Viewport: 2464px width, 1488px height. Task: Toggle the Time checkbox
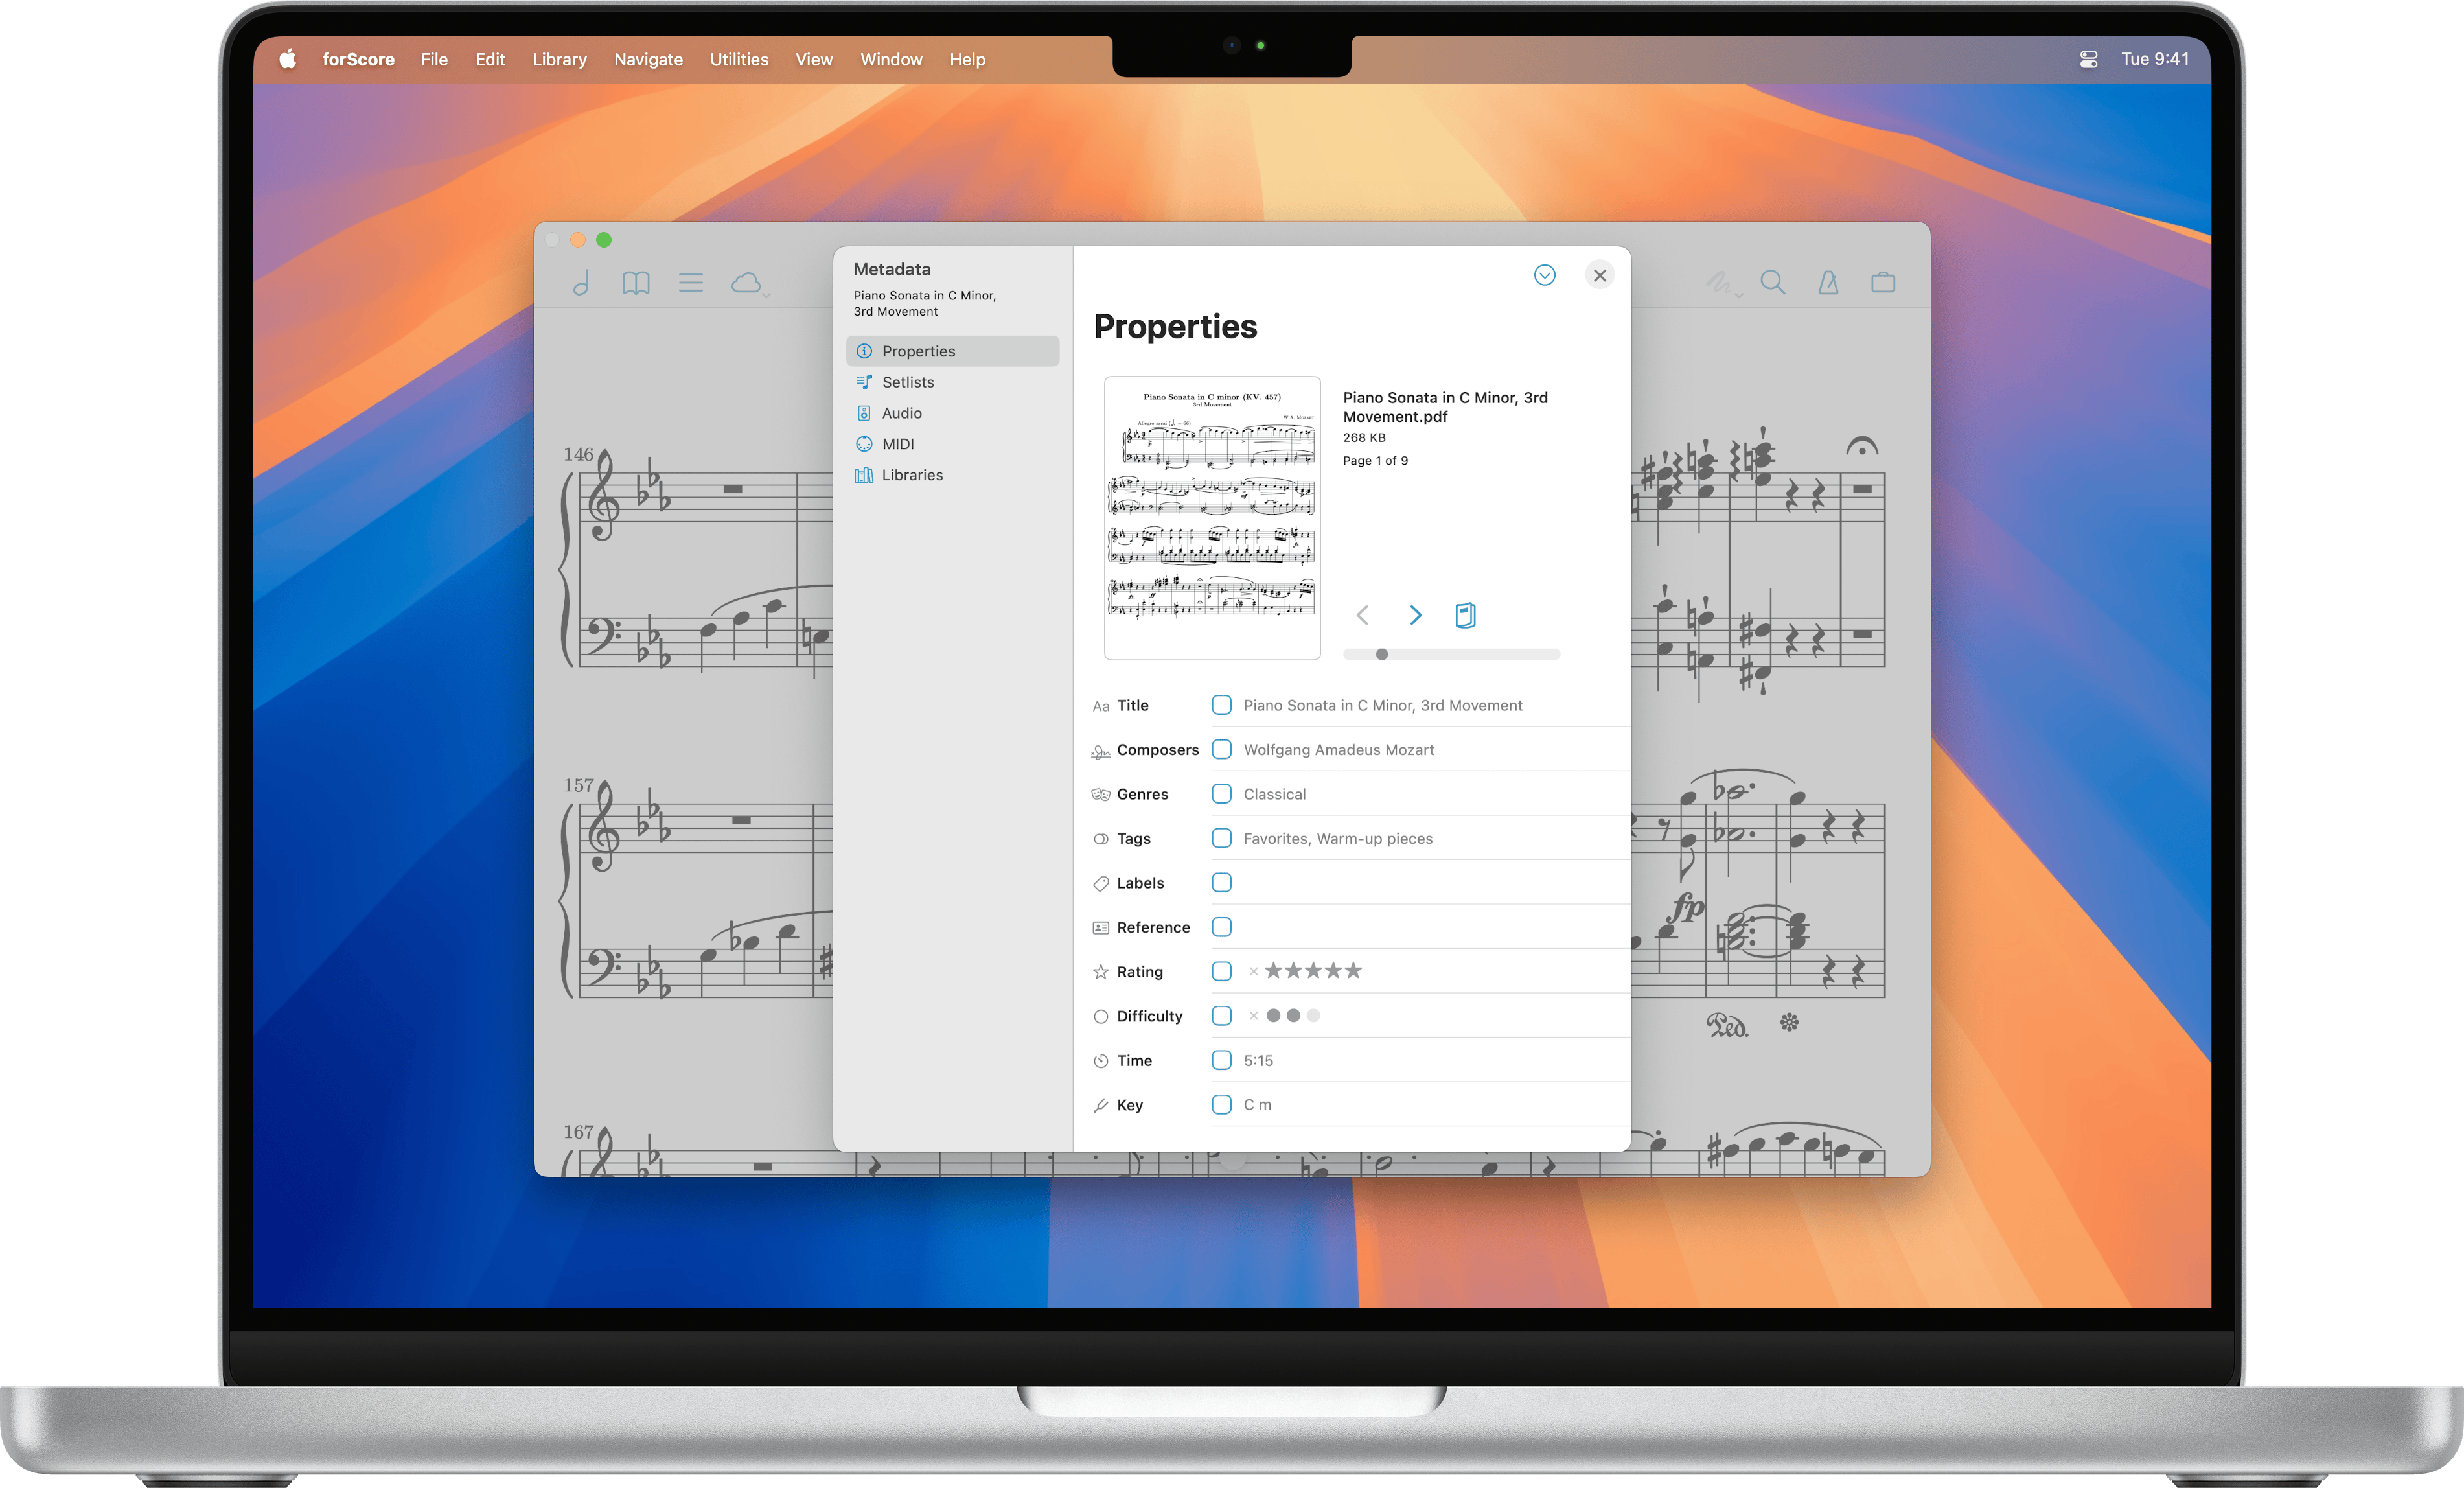coord(1221,1060)
